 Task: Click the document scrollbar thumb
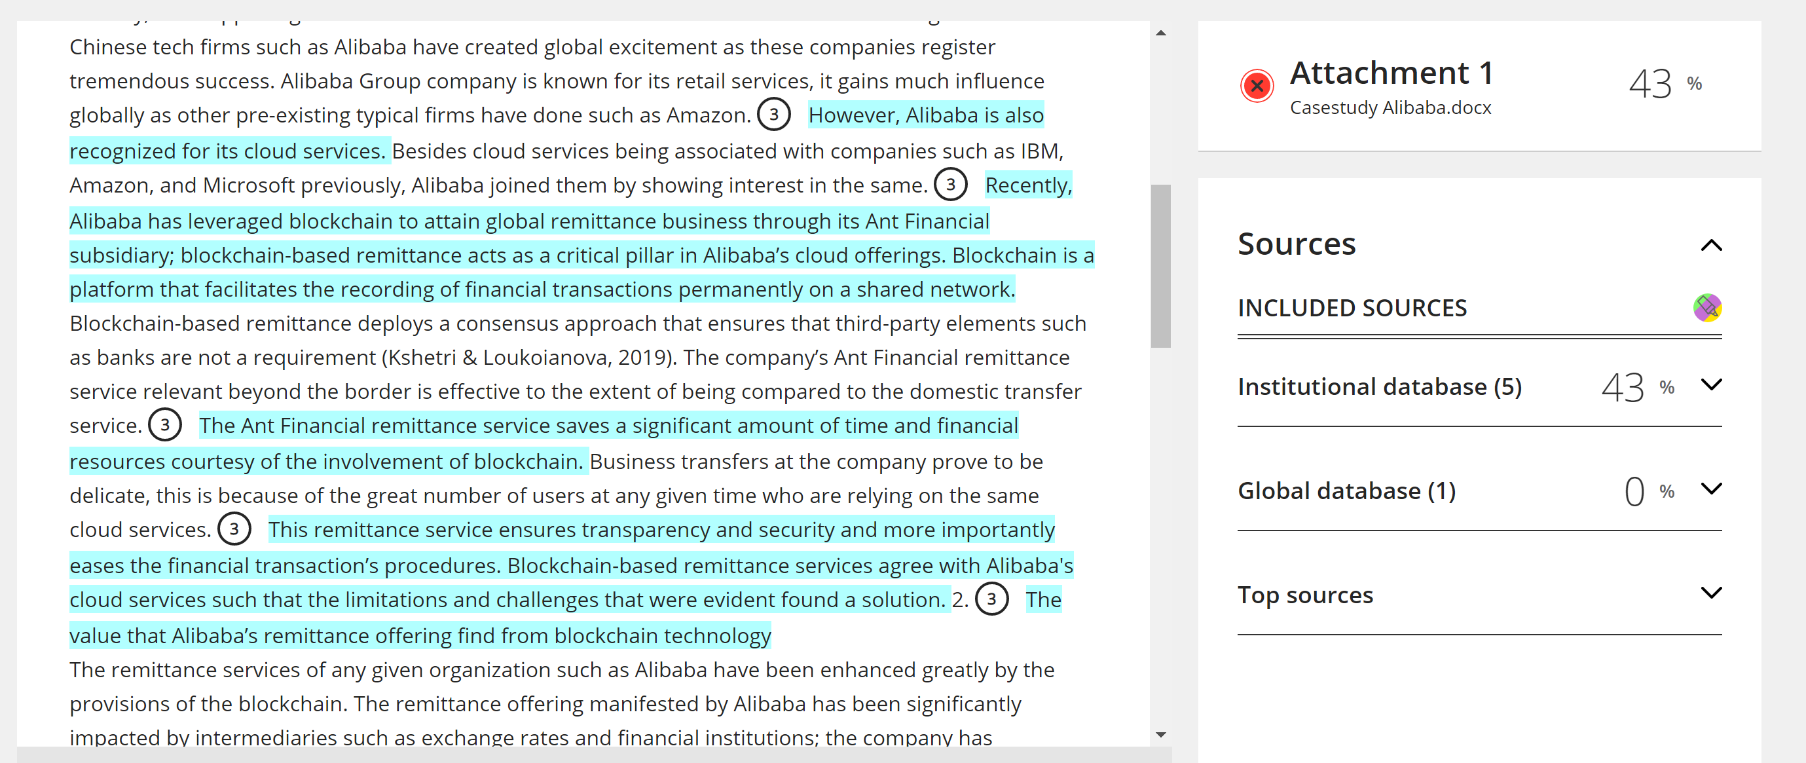1161,266
